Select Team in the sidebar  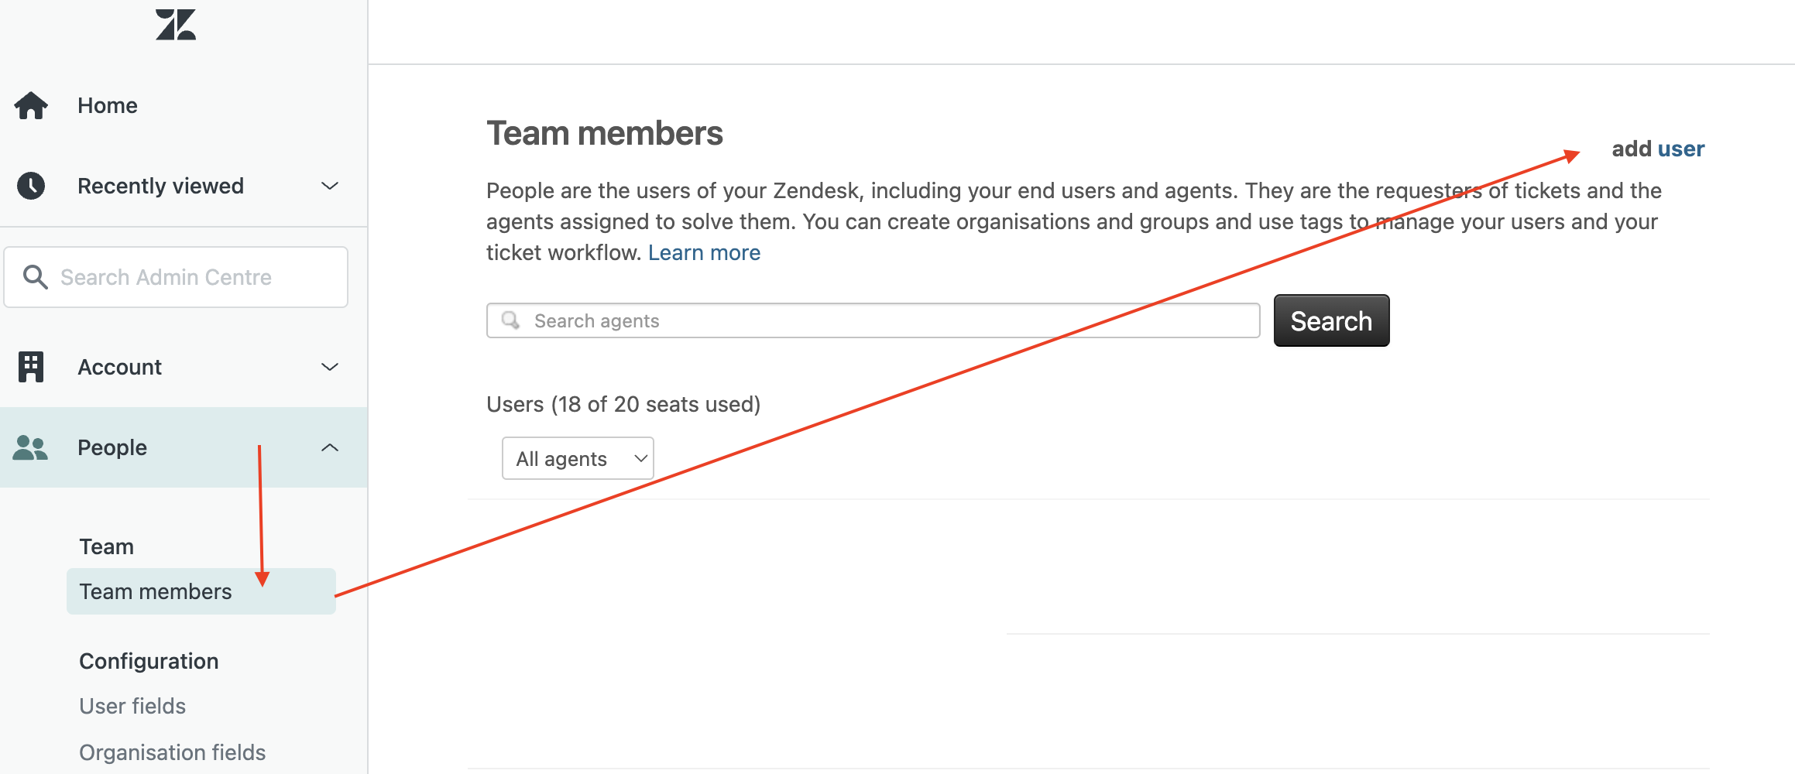click(x=106, y=546)
